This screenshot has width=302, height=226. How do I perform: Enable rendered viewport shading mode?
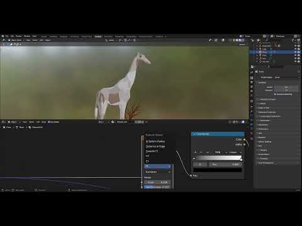tap(243, 40)
